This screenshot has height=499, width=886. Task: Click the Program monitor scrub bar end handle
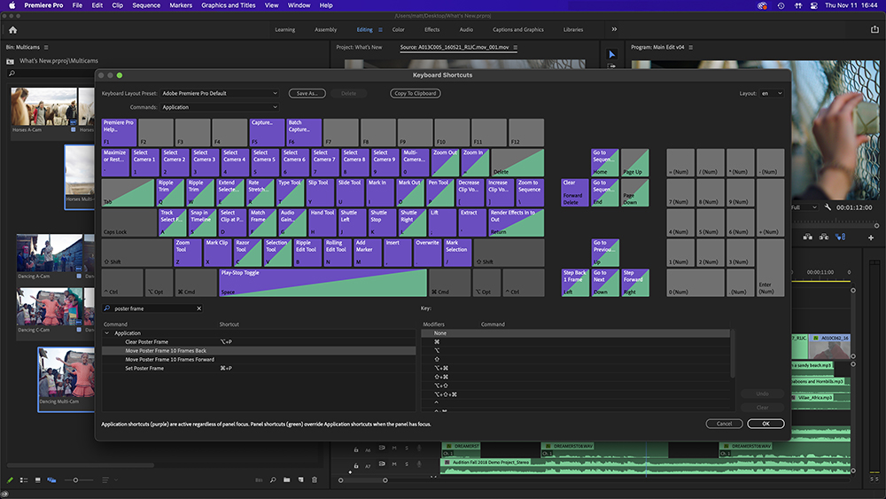(877, 225)
